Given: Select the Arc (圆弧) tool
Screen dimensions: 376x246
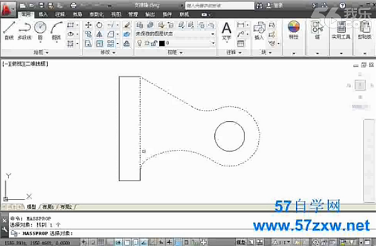Looking at the screenshot, I should click(x=56, y=31).
